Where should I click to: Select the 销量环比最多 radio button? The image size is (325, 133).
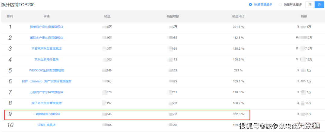(280, 4)
